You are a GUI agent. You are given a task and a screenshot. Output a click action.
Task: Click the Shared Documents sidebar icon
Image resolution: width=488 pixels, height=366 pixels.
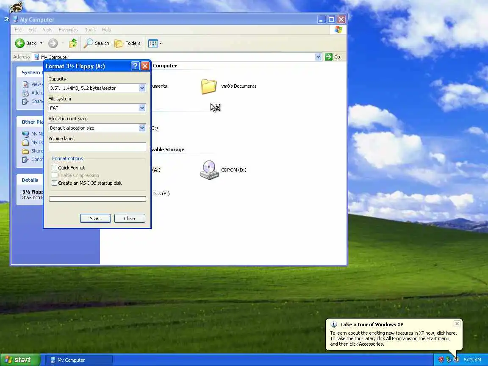coord(25,151)
